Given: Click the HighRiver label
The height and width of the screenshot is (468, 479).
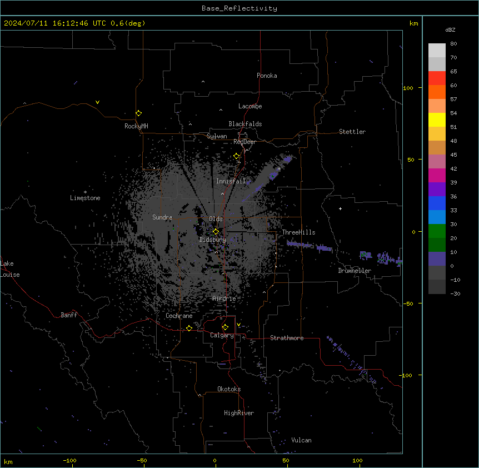Looking at the screenshot, I should [x=239, y=413].
